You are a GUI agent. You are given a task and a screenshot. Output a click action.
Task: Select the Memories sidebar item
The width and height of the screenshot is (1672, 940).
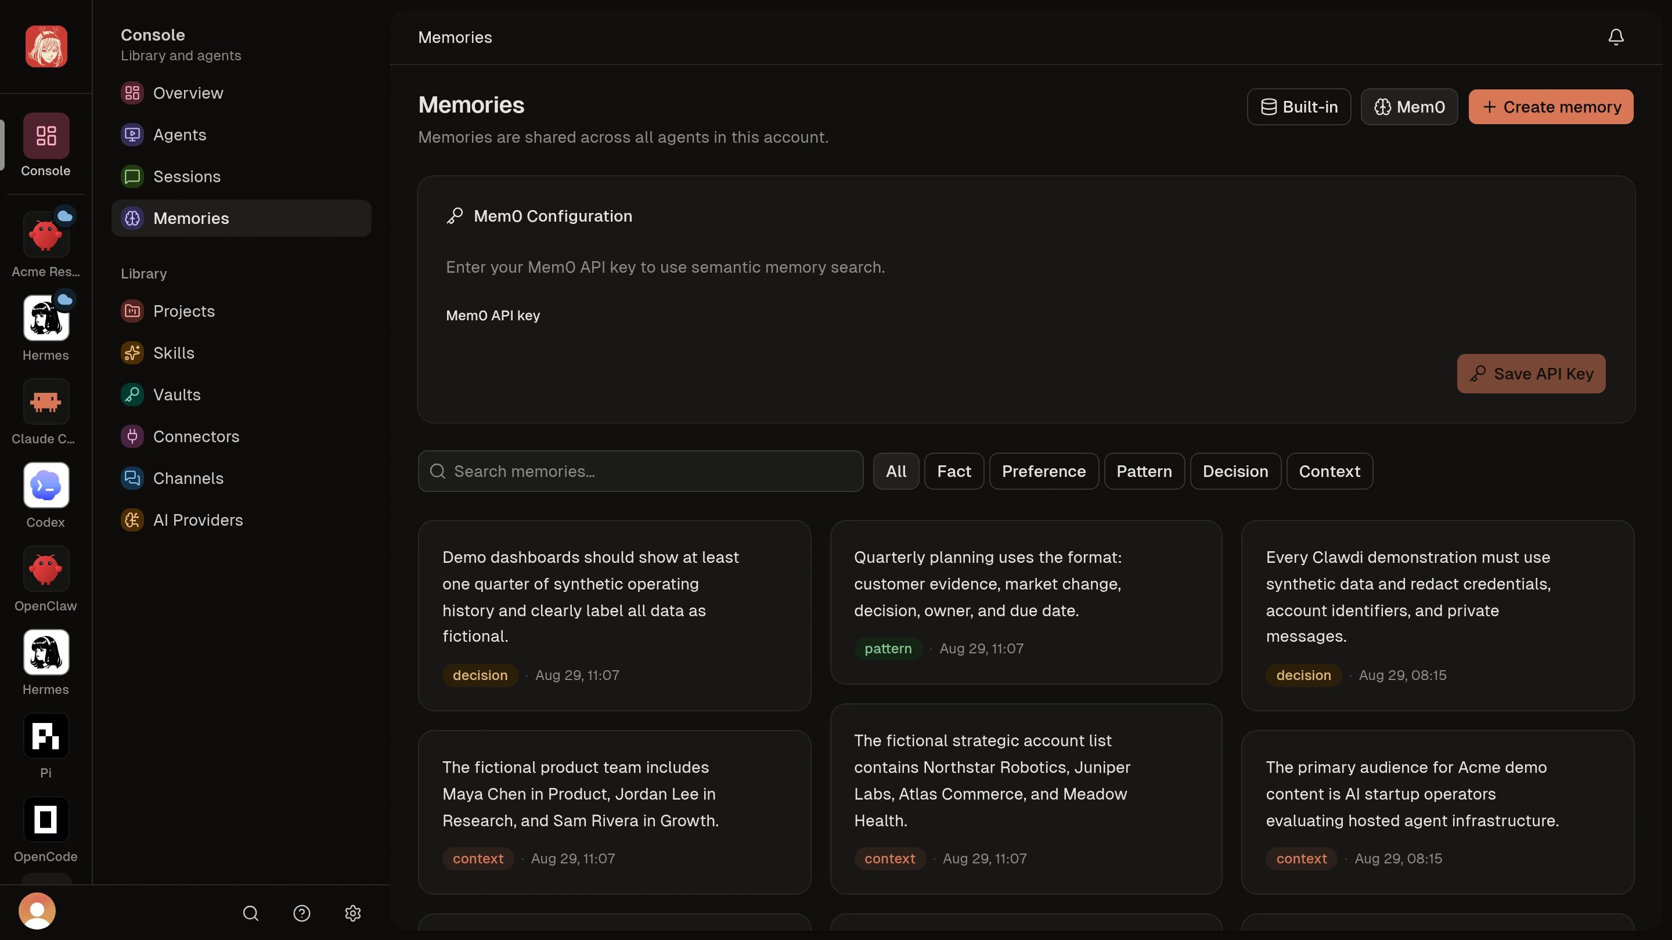[241, 218]
